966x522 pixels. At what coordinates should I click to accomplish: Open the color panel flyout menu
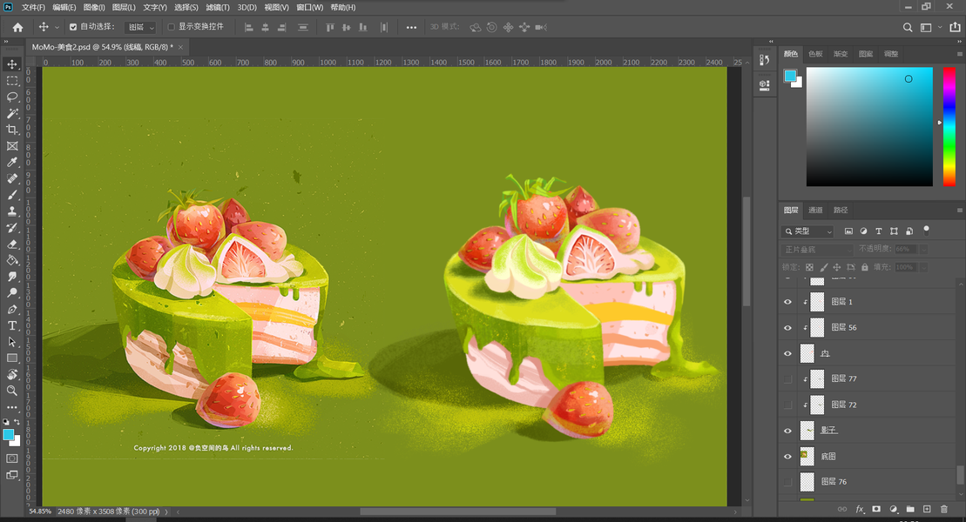click(959, 54)
